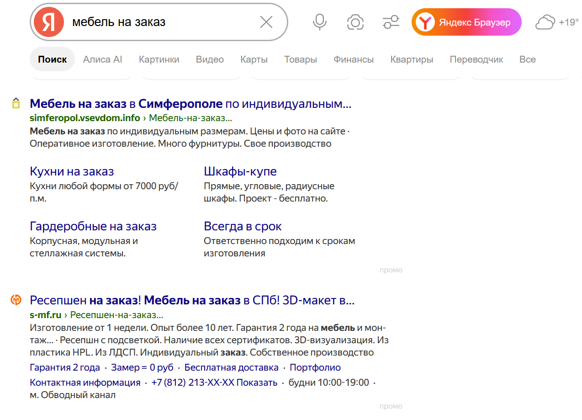Click the vsevdom site favicon
The image size is (582, 420).
coord(16,104)
